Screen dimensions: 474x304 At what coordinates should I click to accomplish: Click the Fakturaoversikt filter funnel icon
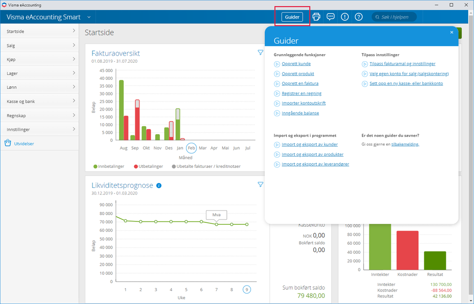pos(260,53)
